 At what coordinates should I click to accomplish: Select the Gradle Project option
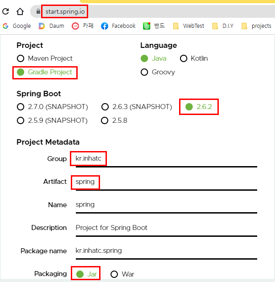coord(21,72)
